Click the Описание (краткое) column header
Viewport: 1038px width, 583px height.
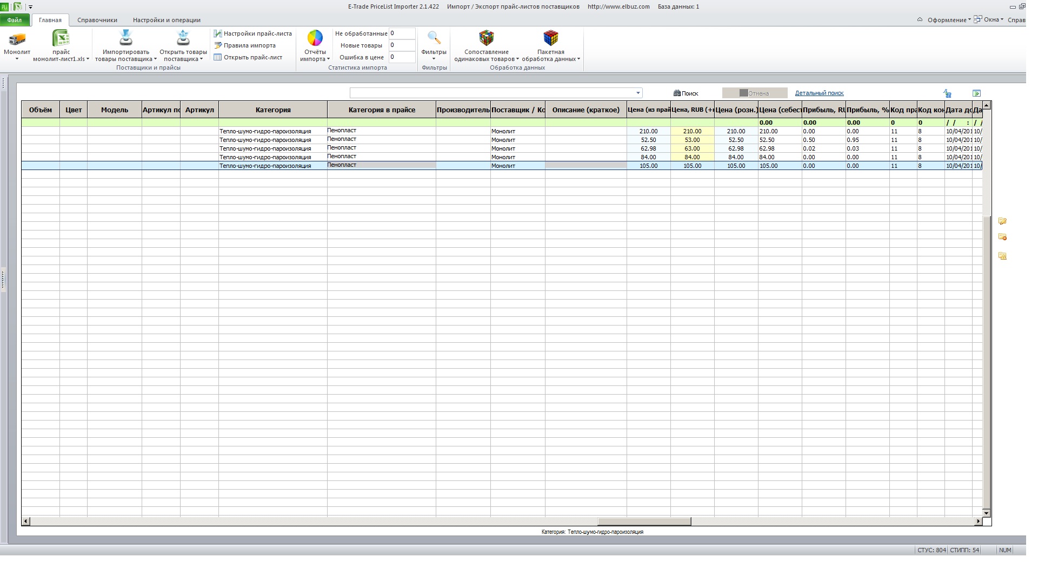point(586,110)
